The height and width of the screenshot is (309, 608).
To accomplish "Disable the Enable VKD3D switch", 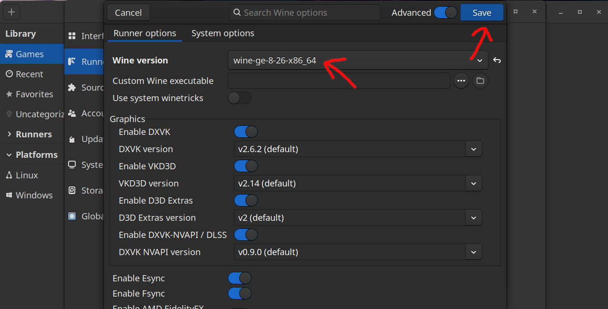I will point(246,166).
